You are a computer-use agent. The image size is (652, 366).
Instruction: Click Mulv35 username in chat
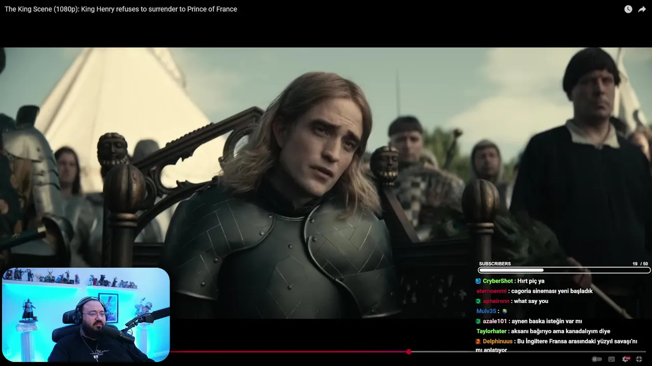[x=486, y=311]
